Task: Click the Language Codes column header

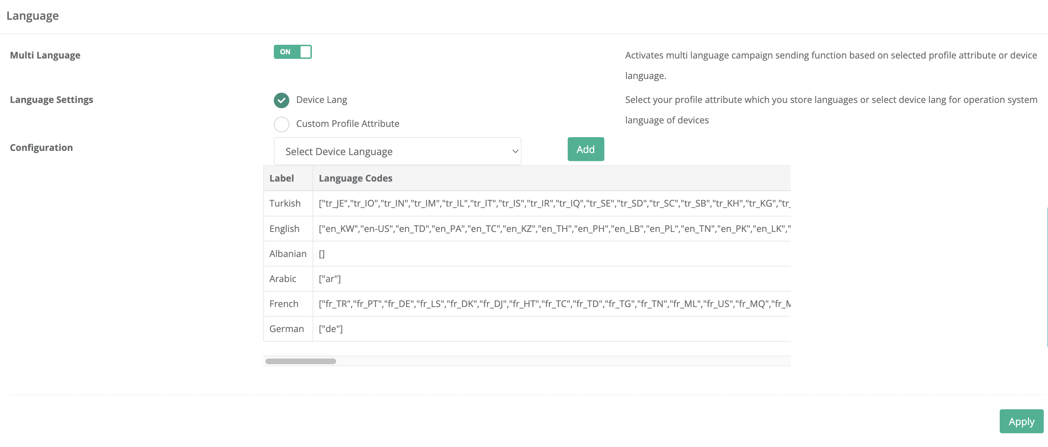Action: click(x=355, y=178)
